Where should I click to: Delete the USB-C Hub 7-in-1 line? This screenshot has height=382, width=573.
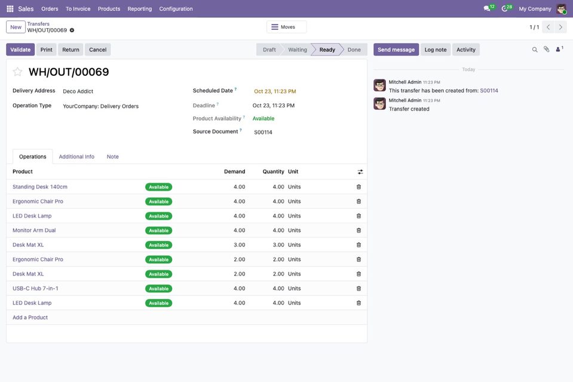[358, 288]
